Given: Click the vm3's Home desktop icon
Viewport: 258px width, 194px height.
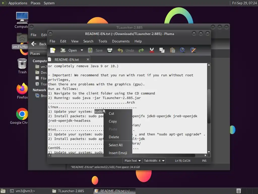Looking at the screenshot, I should (x=22, y=38).
